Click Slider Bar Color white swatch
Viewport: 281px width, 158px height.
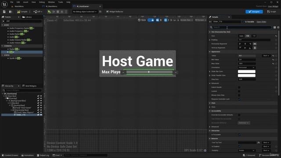[x=247, y=72]
